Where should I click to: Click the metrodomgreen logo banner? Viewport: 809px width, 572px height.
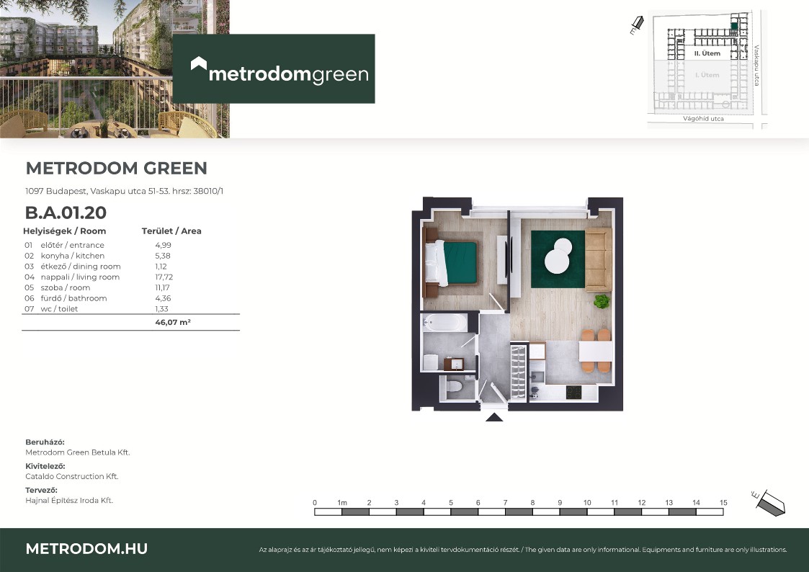[273, 68]
